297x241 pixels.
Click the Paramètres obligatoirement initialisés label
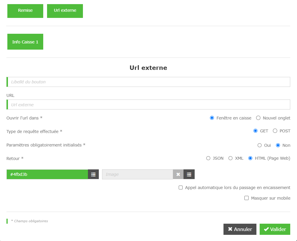click(x=46, y=145)
